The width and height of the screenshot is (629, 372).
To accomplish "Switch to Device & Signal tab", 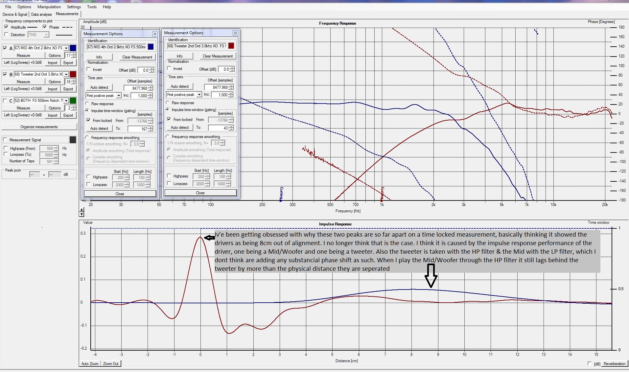I will [15, 14].
